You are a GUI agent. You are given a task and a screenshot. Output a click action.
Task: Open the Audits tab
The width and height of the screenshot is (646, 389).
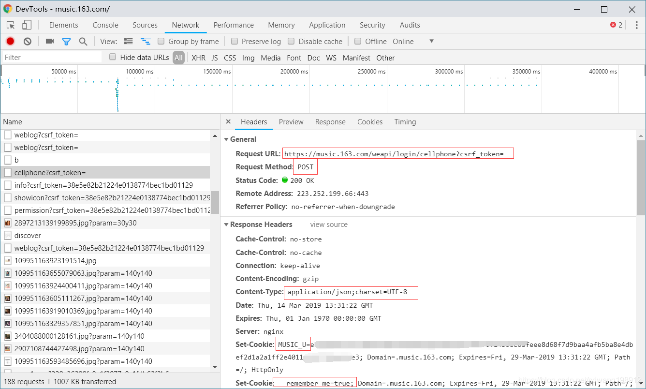pyautogui.click(x=410, y=25)
